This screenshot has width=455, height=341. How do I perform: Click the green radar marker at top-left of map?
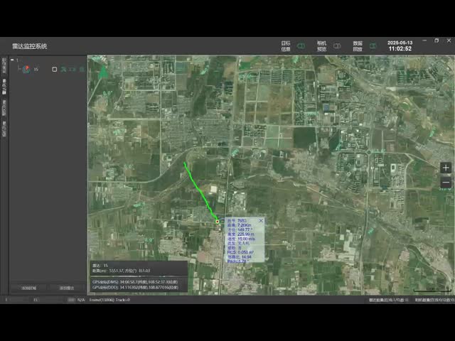click(x=102, y=72)
